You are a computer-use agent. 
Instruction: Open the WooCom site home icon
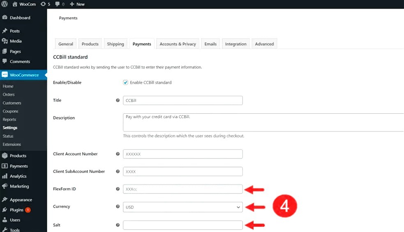point(15,4)
